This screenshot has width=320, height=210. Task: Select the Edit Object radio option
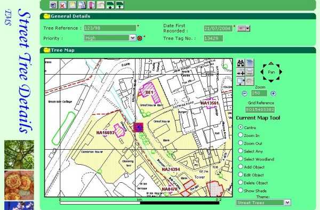click(241, 174)
